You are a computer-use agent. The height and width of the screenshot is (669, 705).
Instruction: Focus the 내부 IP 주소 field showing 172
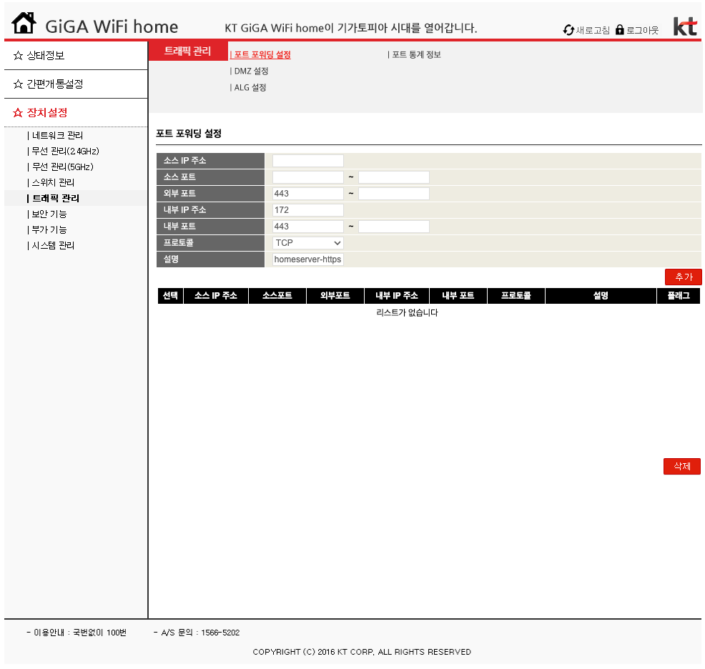tap(308, 210)
